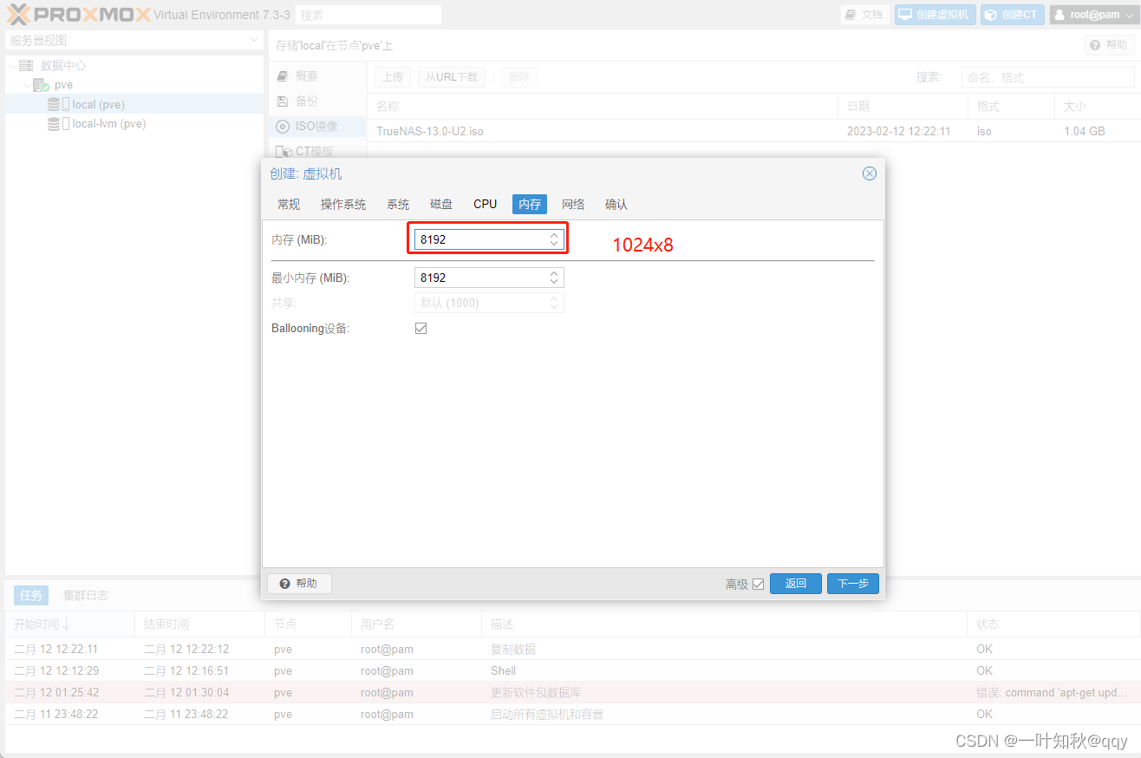Switch to the 确认 tab
1141x758 pixels.
[616, 204]
